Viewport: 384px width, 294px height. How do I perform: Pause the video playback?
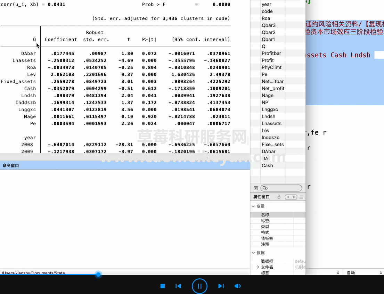(199, 286)
